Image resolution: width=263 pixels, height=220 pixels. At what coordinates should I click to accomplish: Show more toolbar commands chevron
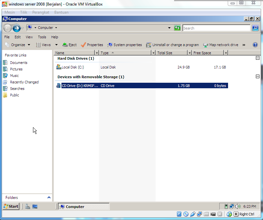244,45
